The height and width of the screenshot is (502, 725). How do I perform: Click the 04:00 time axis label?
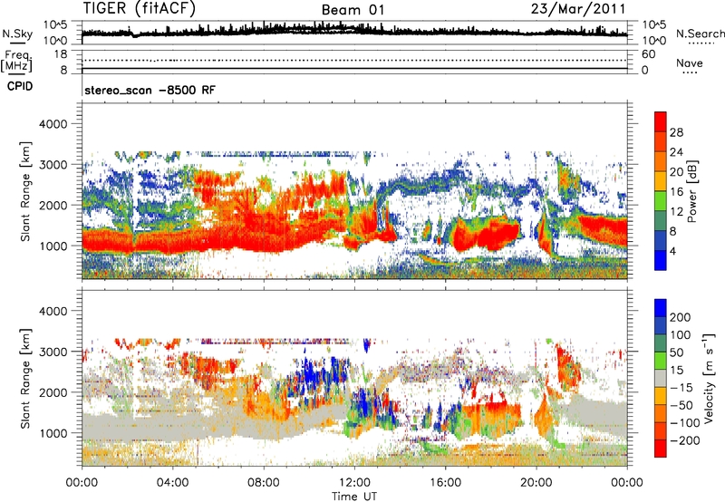click(172, 483)
